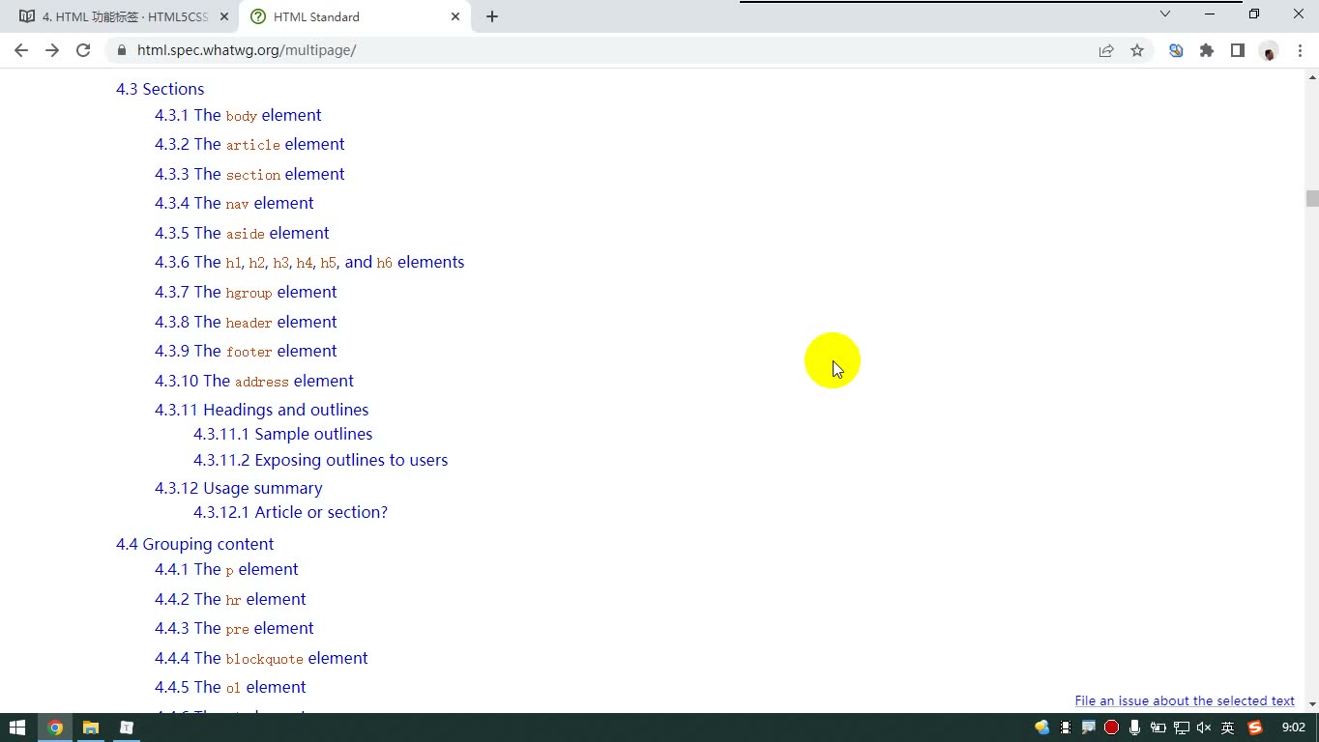The height and width of the screenshot is (742, 1319).
Task: Switch to the HTML 功能标签 tab
Action: point(125,16)
